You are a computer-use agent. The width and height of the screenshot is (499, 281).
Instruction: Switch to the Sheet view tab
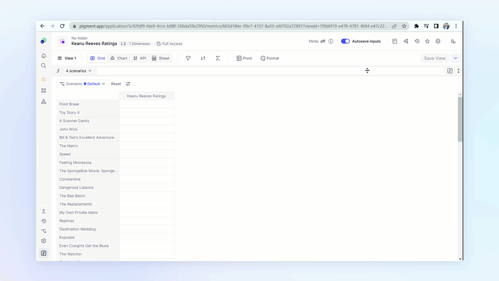coord(161,58)
